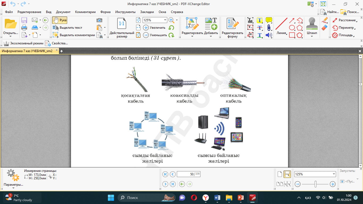Click the Windows taskbar search box
Image resolution: width=363 pixels, height=204 pixels.
[x=146, y=198]
